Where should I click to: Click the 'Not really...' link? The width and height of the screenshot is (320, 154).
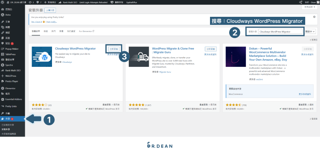pos(52,22)
